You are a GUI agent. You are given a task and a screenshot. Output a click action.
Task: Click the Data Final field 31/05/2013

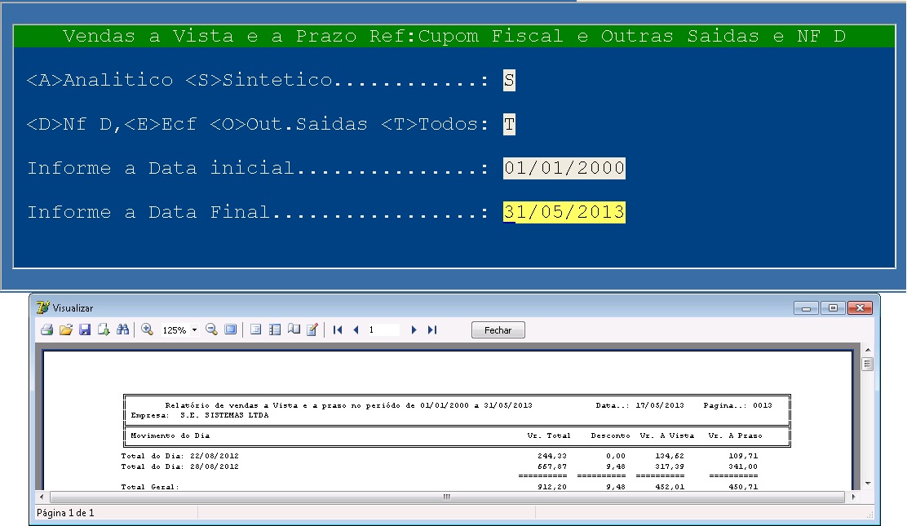(564, 212)
